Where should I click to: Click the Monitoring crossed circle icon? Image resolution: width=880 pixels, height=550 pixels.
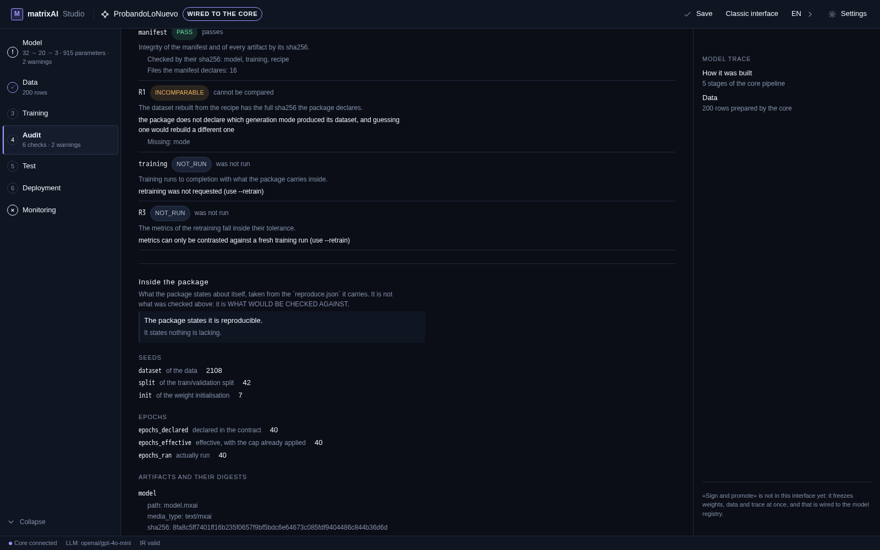click(x=13, y=210)
